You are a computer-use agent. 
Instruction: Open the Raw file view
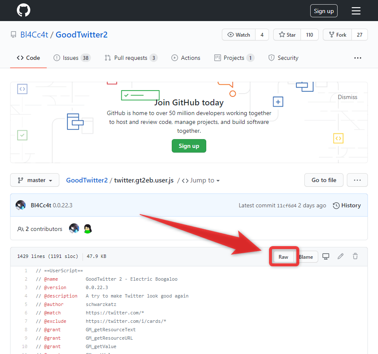(283, 257)
